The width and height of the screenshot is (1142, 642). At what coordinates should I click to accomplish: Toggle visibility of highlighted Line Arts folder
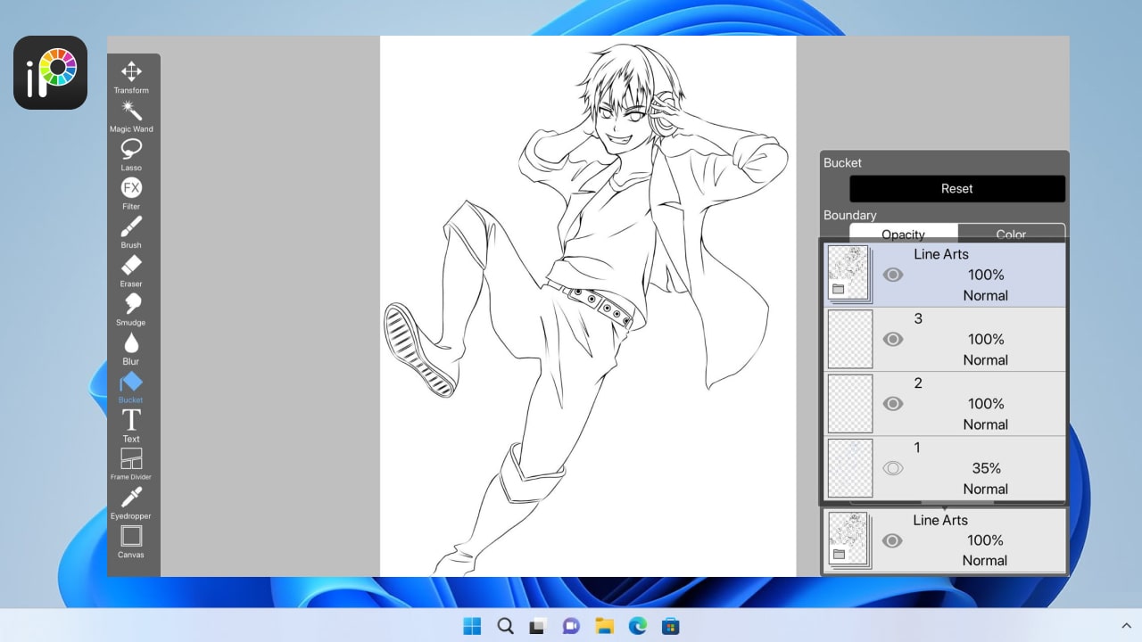pyautogui.click(x=892, y=275)
